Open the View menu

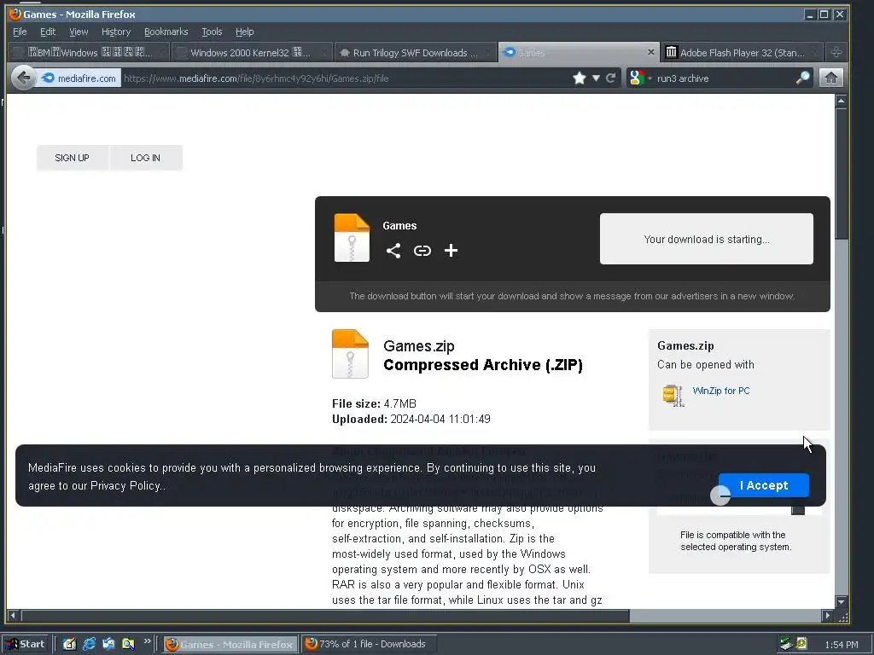(79, 32)
